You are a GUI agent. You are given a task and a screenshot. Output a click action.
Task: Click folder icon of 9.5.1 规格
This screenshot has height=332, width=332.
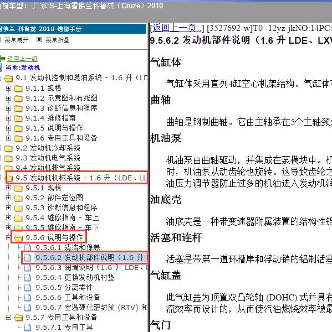(x=18, y=188)
